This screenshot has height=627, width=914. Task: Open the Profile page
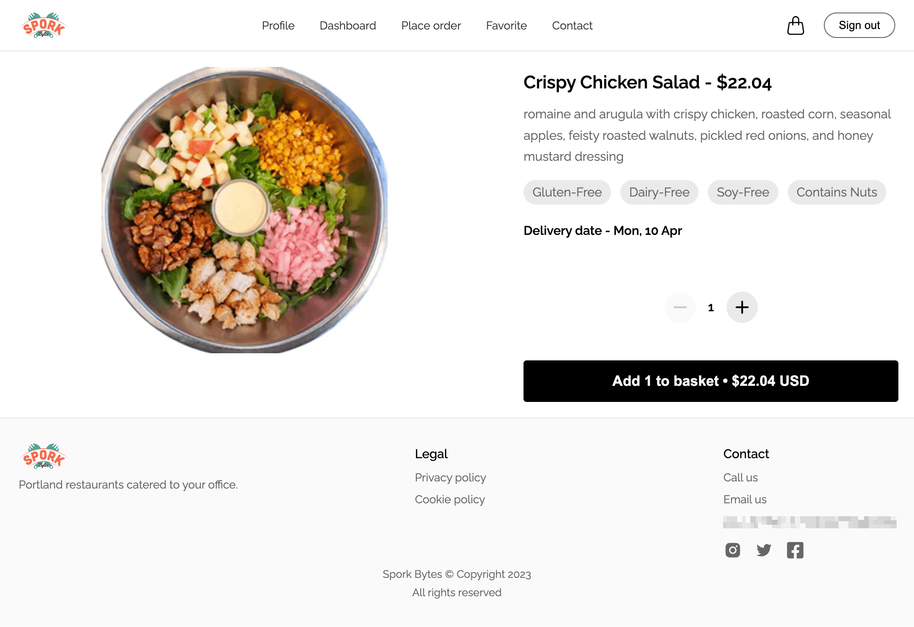click(278, 25)
